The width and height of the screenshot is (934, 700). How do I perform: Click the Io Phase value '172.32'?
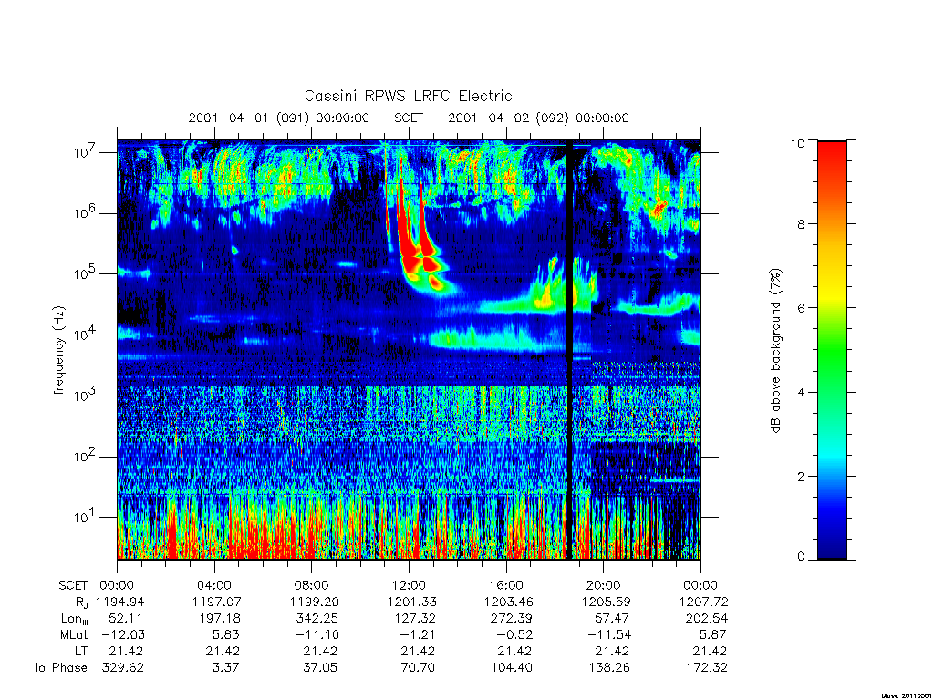707,668
